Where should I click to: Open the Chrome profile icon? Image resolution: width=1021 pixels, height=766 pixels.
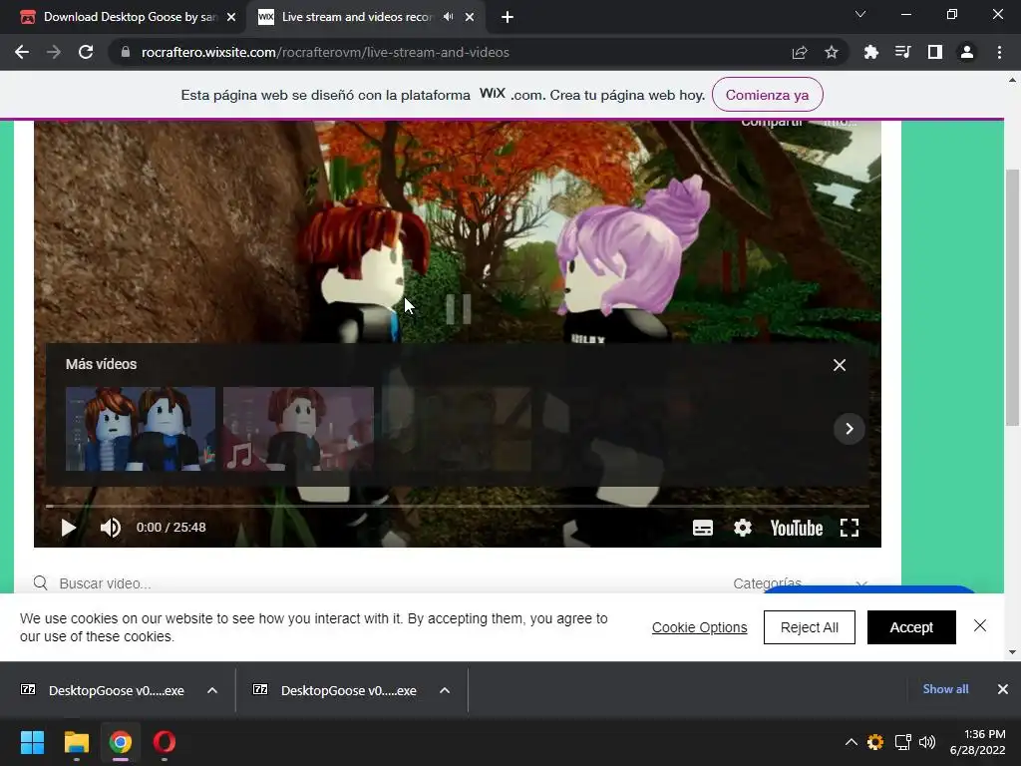pos(967,52)
